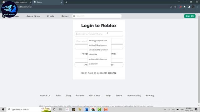The image size is (200, 112).
Task: Open Accessibility footer link
Action: click(x=134, y=96)
